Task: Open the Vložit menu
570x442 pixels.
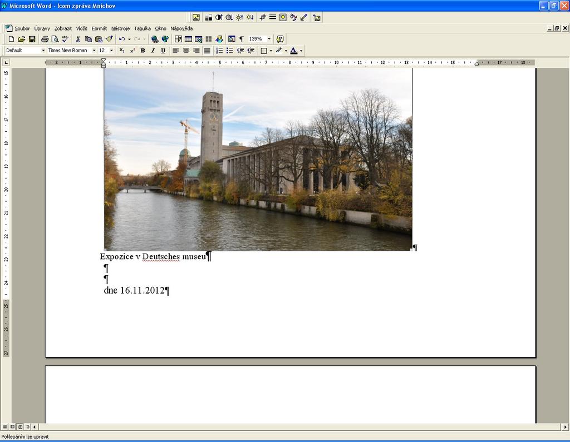Action: coord(82,28)
